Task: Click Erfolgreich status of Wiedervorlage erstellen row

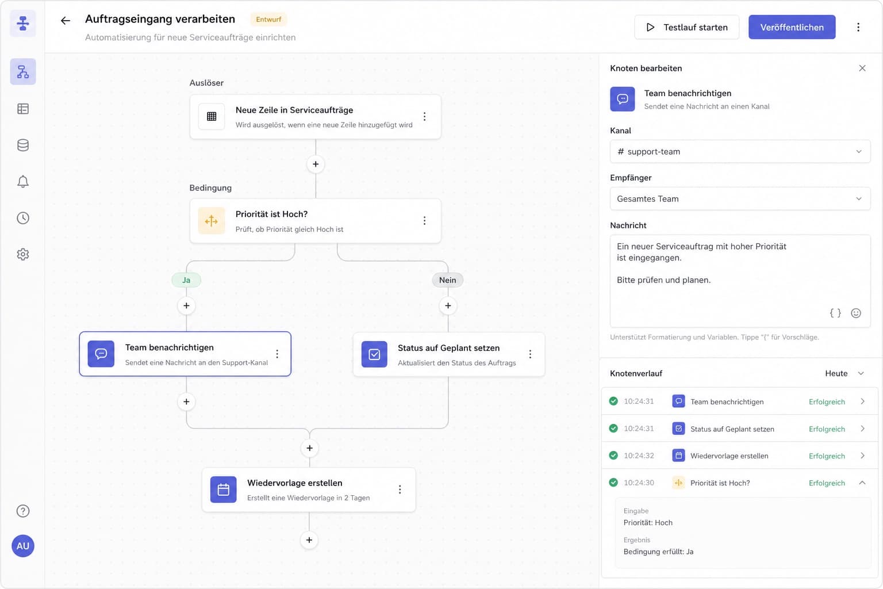Action: tap(827, 456)
